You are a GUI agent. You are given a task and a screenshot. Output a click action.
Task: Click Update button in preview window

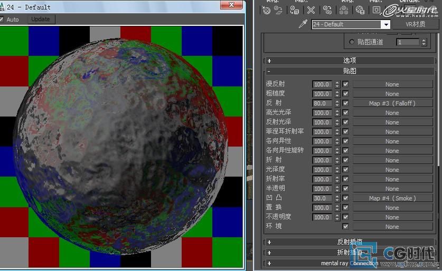41,19
